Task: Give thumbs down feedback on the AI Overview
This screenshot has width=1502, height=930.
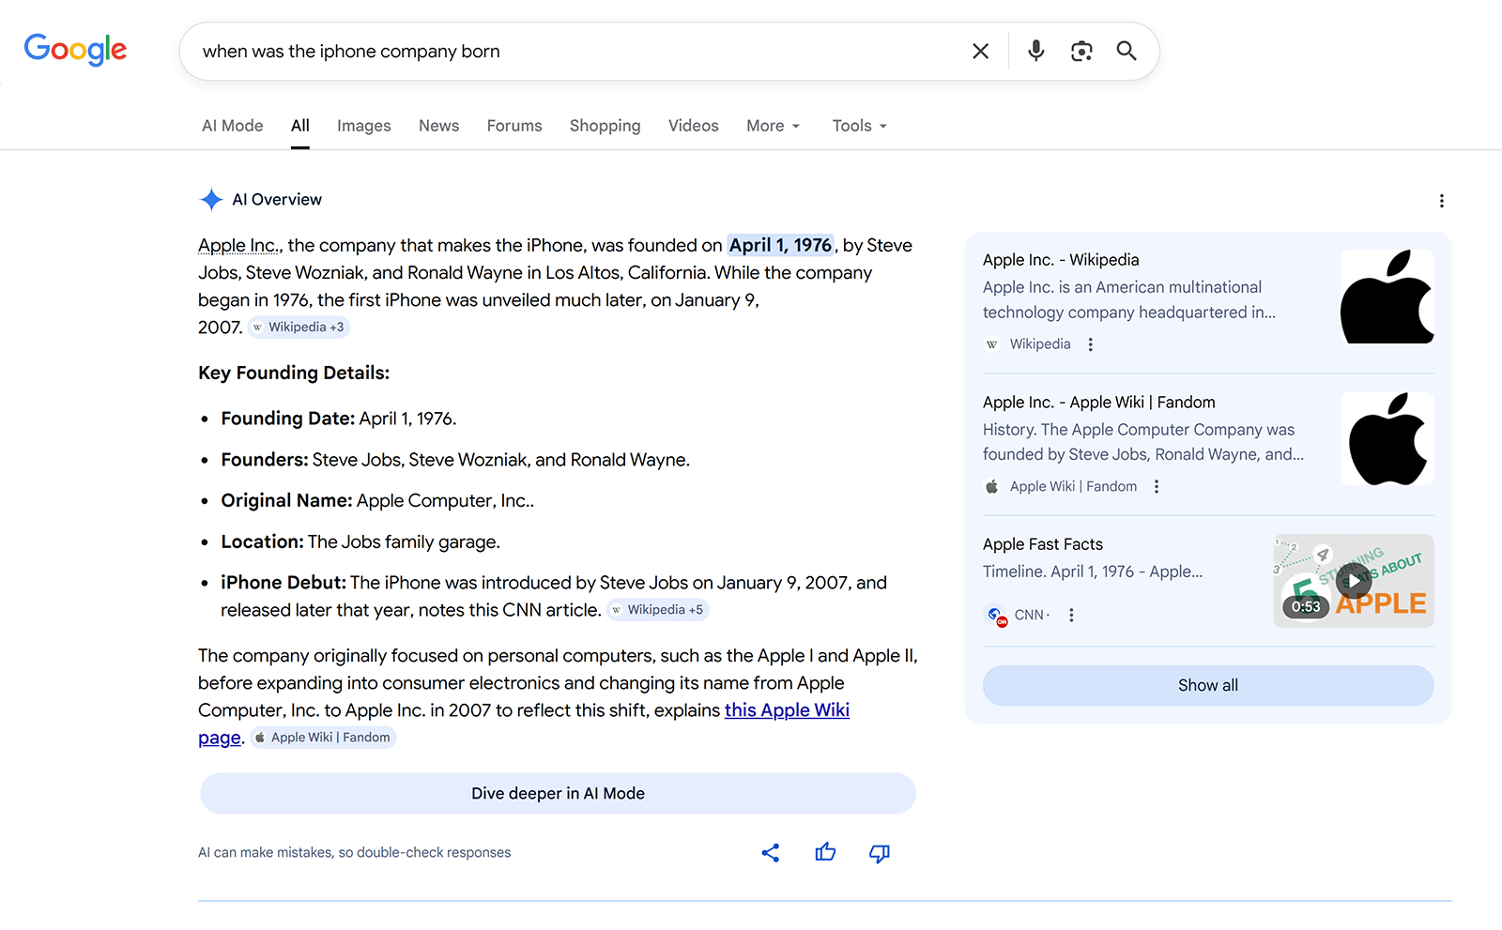Action: (x=879, y=854)
